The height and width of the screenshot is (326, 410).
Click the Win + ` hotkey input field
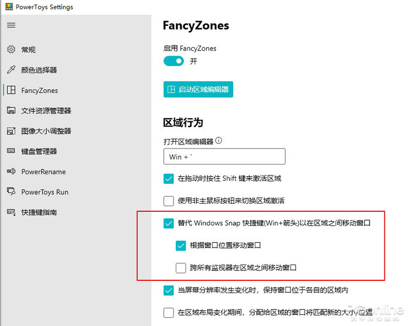(x=224, y=156)
